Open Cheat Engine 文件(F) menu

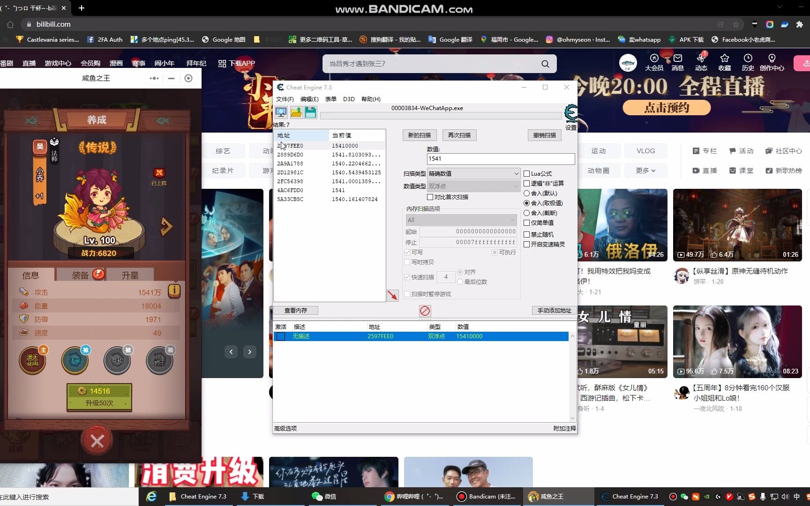click(x=285, y=99)
